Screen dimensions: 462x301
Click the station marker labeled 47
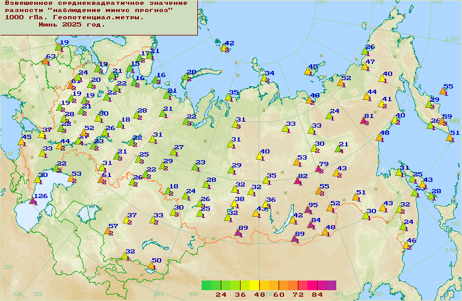point(365,66)
